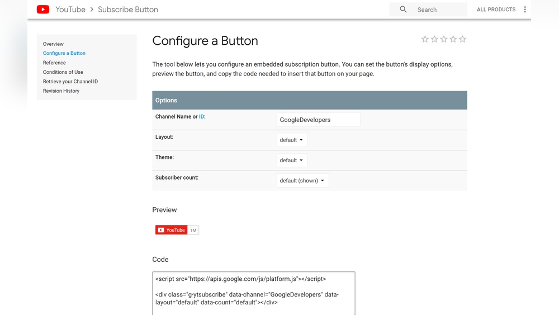Click the YouTube subscribe preview button
This screenshot has width=559, height=315.
pyautogui.click(x=171, y=230)
